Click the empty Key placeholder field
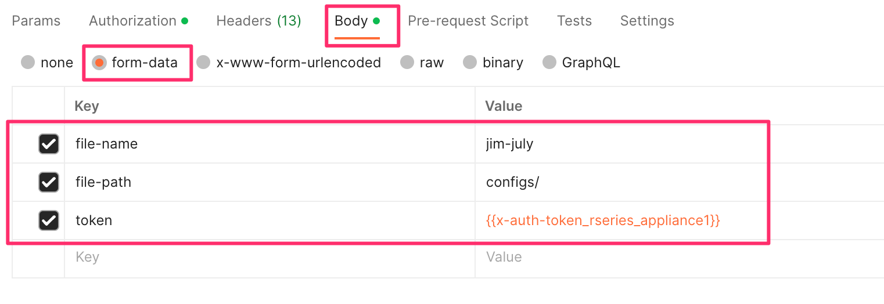 pos(269,258)
